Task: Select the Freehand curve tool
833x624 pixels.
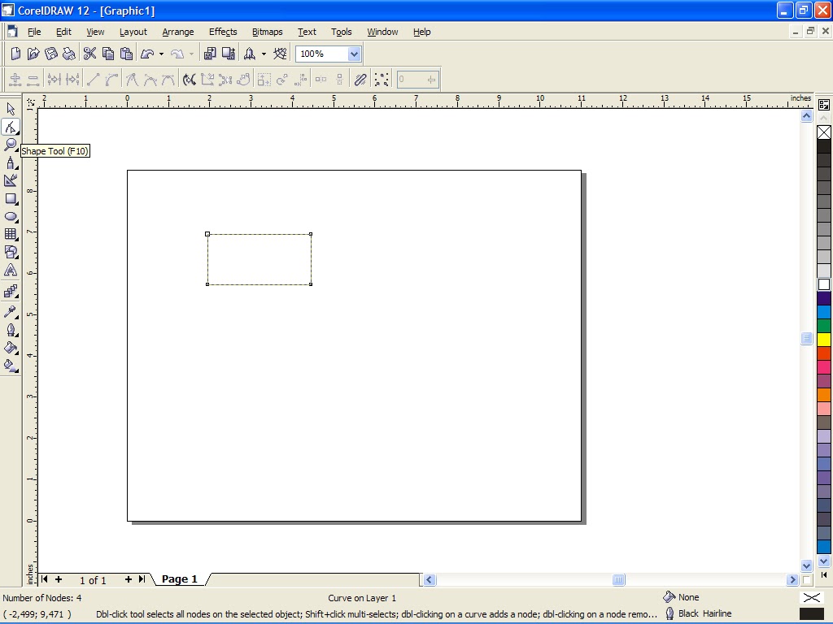Action: click(x=11, y=162)
